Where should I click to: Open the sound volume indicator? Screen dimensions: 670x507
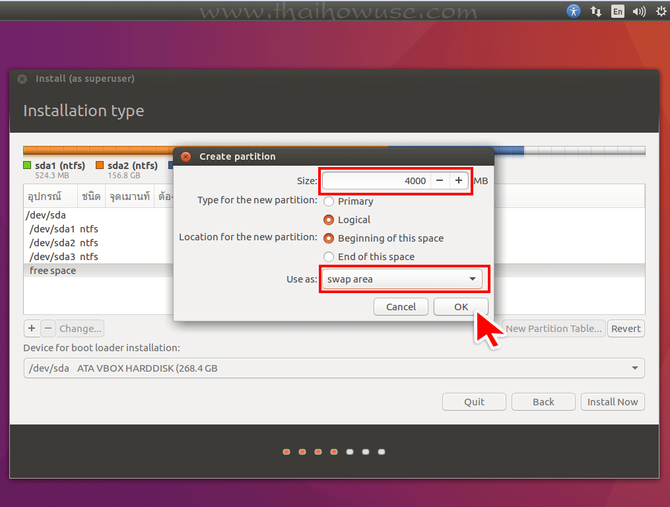point(639,11)
